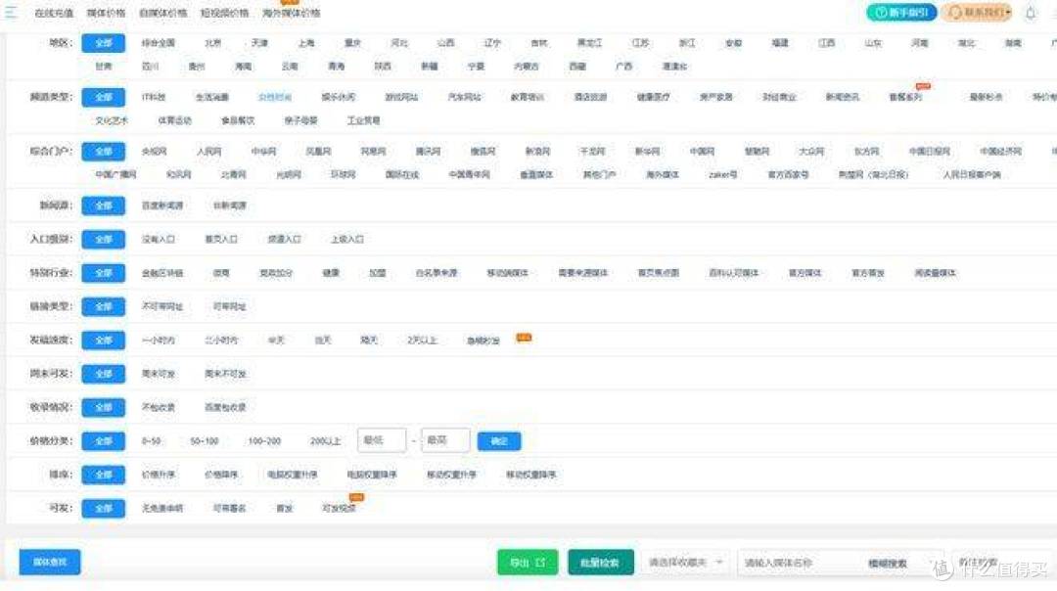This screenshot has width=1057, height=591.
Task: Click the green 导出 export button
Action: pyautogui.click(x=528, y=562)
